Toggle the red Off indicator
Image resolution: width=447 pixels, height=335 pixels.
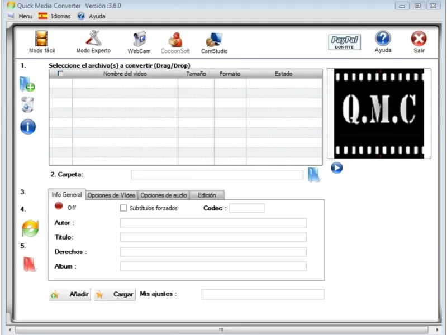click(59, 205)
